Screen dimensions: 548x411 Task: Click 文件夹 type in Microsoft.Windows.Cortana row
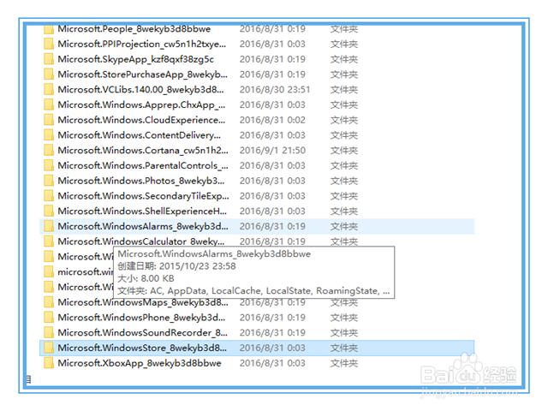344,151
